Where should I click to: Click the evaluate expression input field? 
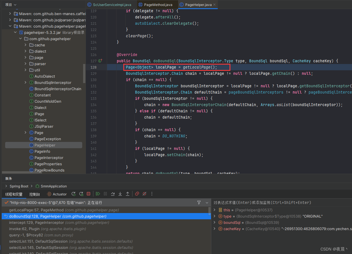pos(281,203)
